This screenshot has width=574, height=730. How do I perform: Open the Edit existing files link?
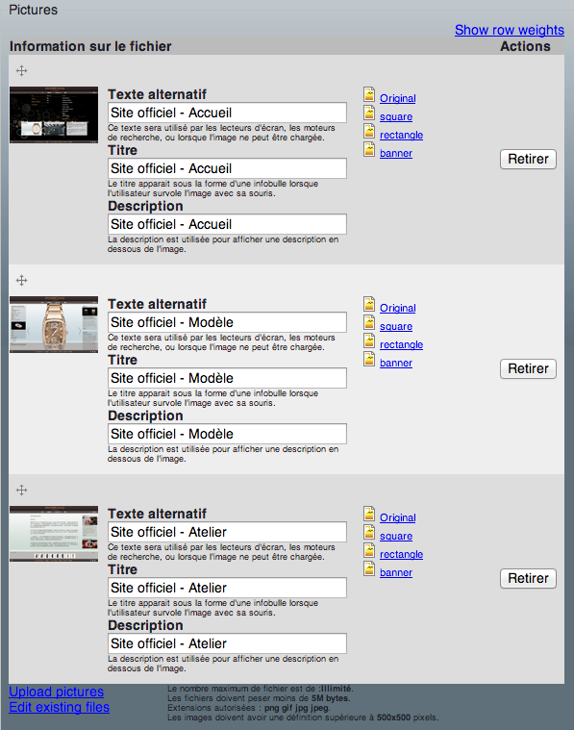(59, 707)
